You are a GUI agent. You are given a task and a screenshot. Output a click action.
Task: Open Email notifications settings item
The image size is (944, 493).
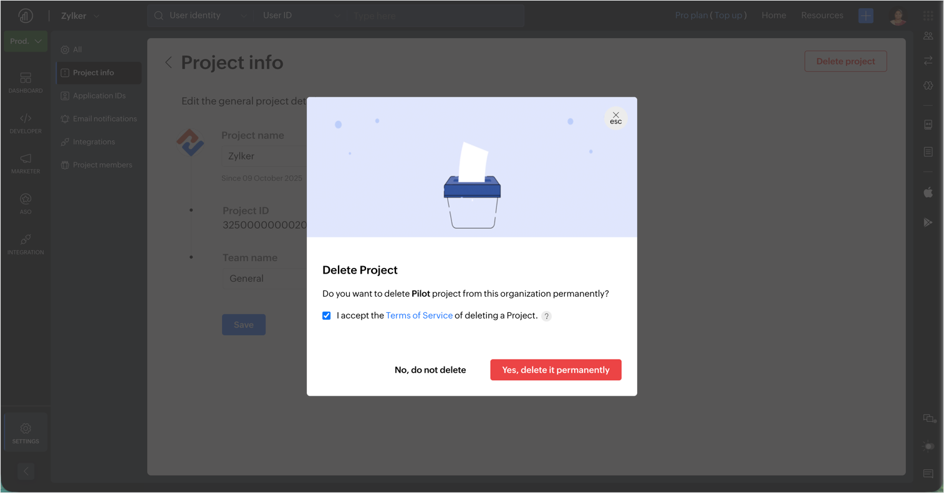105,118
